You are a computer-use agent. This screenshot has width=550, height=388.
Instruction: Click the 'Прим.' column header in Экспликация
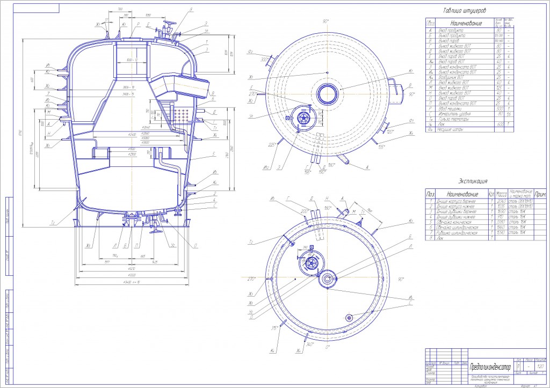coord(540,194)
